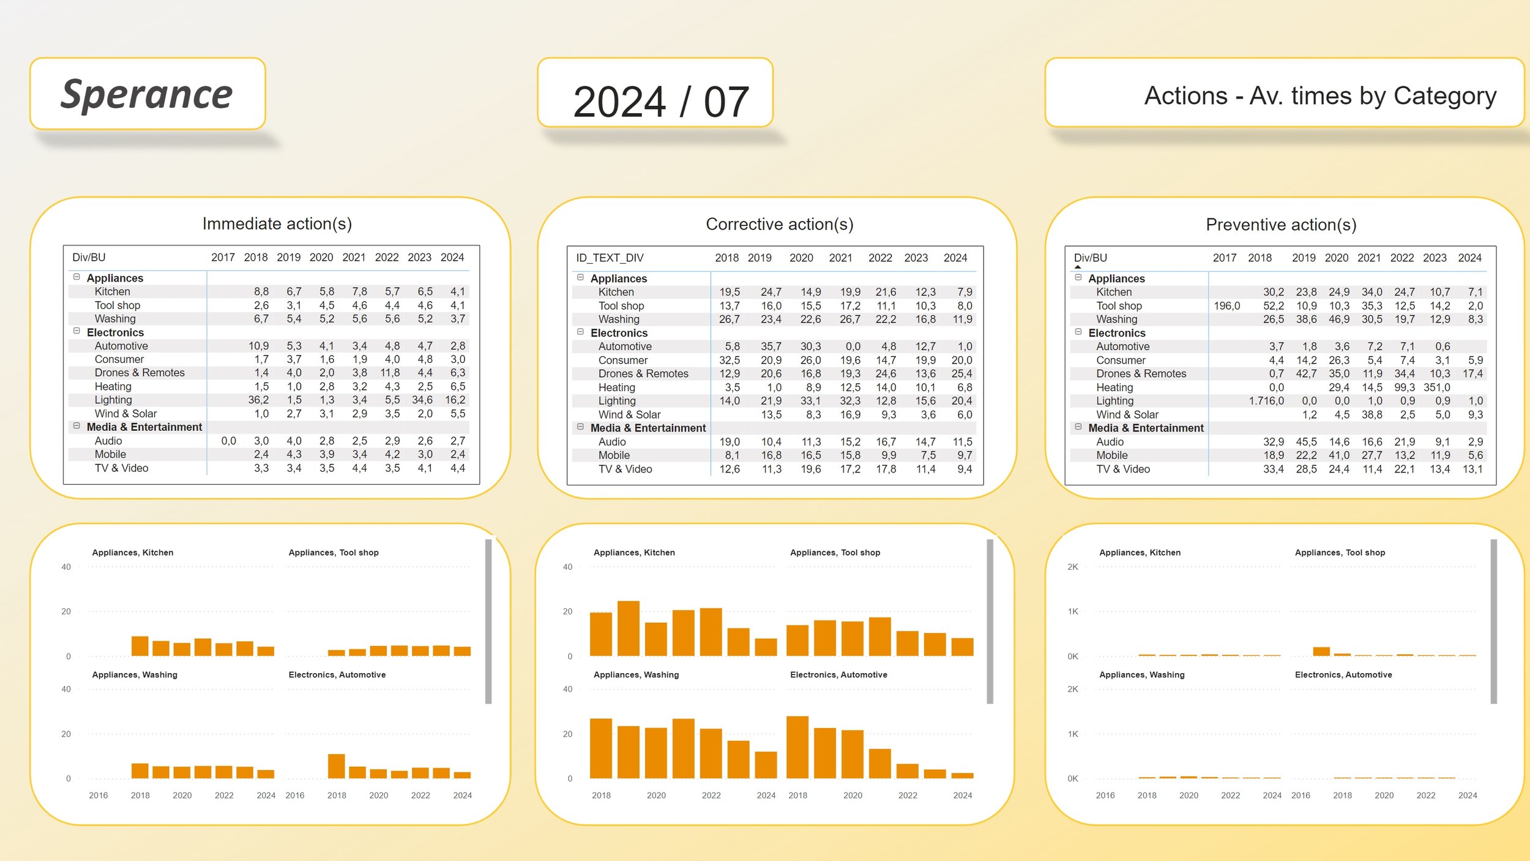Image resolution: width=1530 pixels, height=861 pixels.
Task: Select TV & Video row in Immediate table
Action: click(269, 468)
